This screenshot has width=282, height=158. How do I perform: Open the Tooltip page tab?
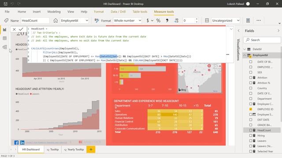pos(53,149)
